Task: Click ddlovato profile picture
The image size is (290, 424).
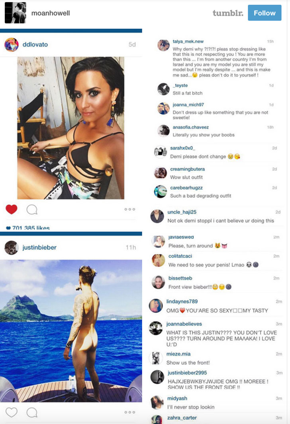Action: pos(12,45)
